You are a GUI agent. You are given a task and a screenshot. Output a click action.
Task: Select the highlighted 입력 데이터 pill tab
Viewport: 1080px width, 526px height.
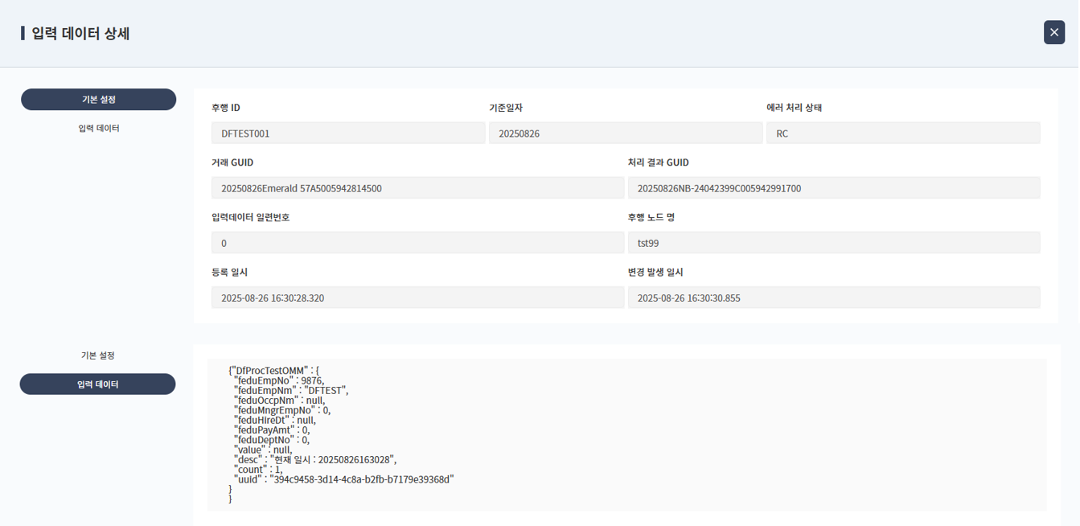(x=97, y=384)
